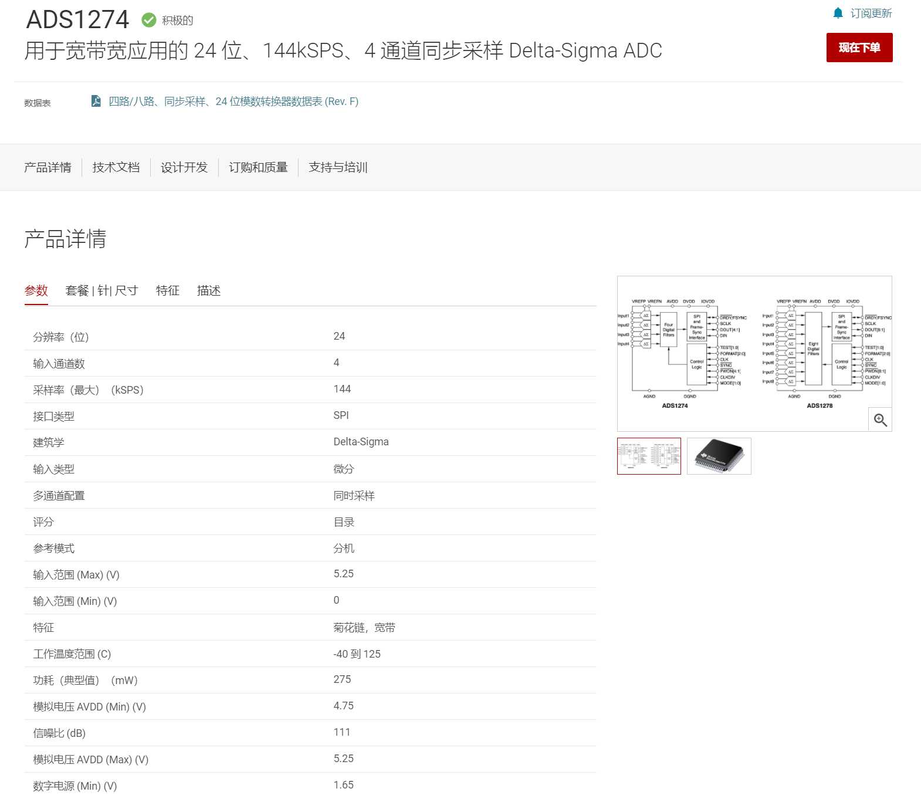
Task: Click the PDF datasheet icon
Action: [x=96, y=101]
